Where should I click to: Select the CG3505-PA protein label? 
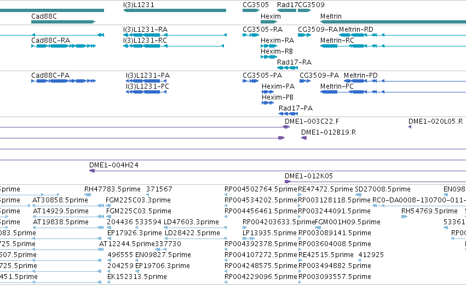click(x=262, y=75)
